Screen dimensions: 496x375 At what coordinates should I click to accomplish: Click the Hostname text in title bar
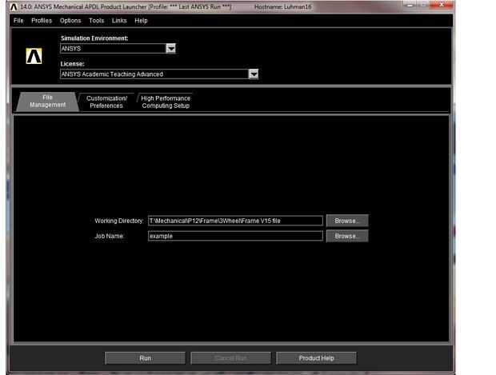point(282,6)
